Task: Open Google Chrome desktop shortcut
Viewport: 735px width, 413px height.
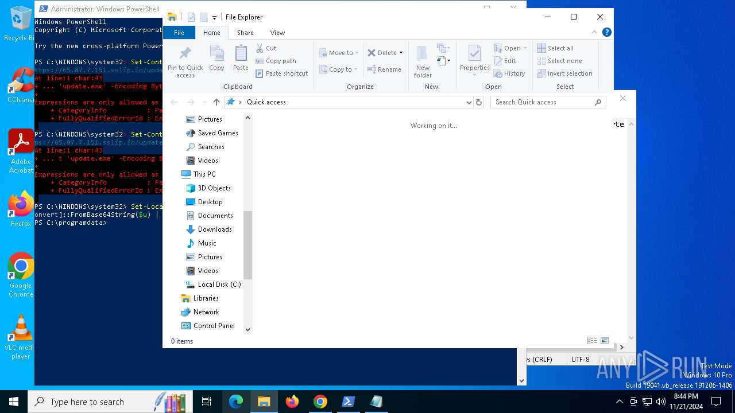Action: click(x=21, y=275)
